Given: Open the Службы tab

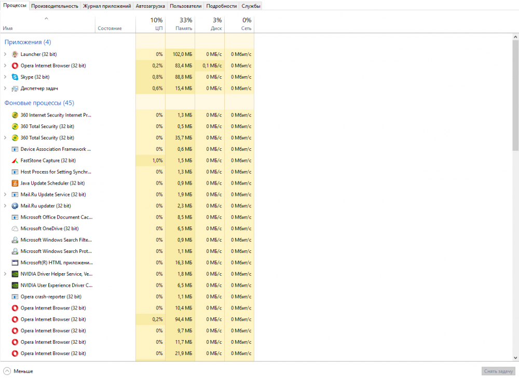Looking at the screenshot, I should pyautogui.click(x=251, y=6).
